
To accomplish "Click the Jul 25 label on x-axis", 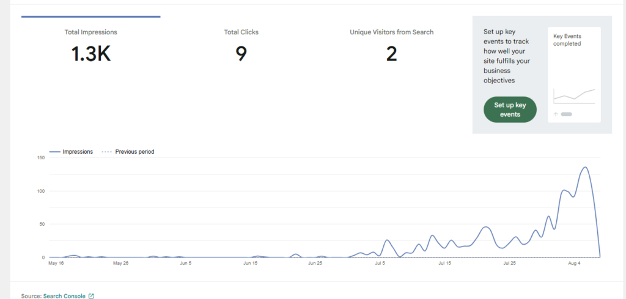I will point(509,264).
